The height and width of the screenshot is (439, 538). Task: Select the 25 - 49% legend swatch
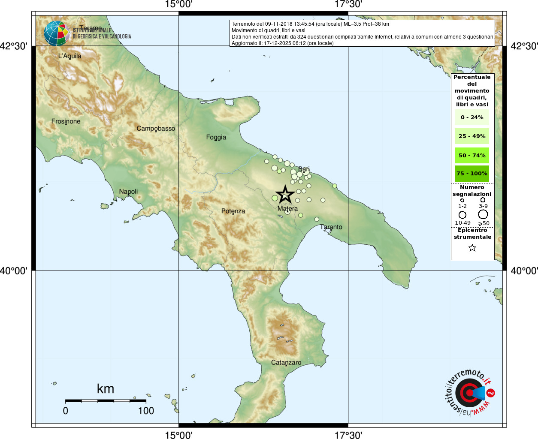(472, 136)
